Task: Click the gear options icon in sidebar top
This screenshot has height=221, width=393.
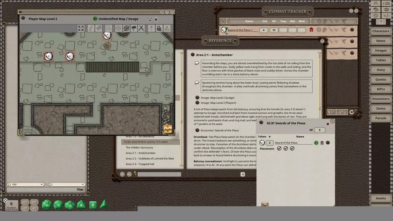Action: 375,16
